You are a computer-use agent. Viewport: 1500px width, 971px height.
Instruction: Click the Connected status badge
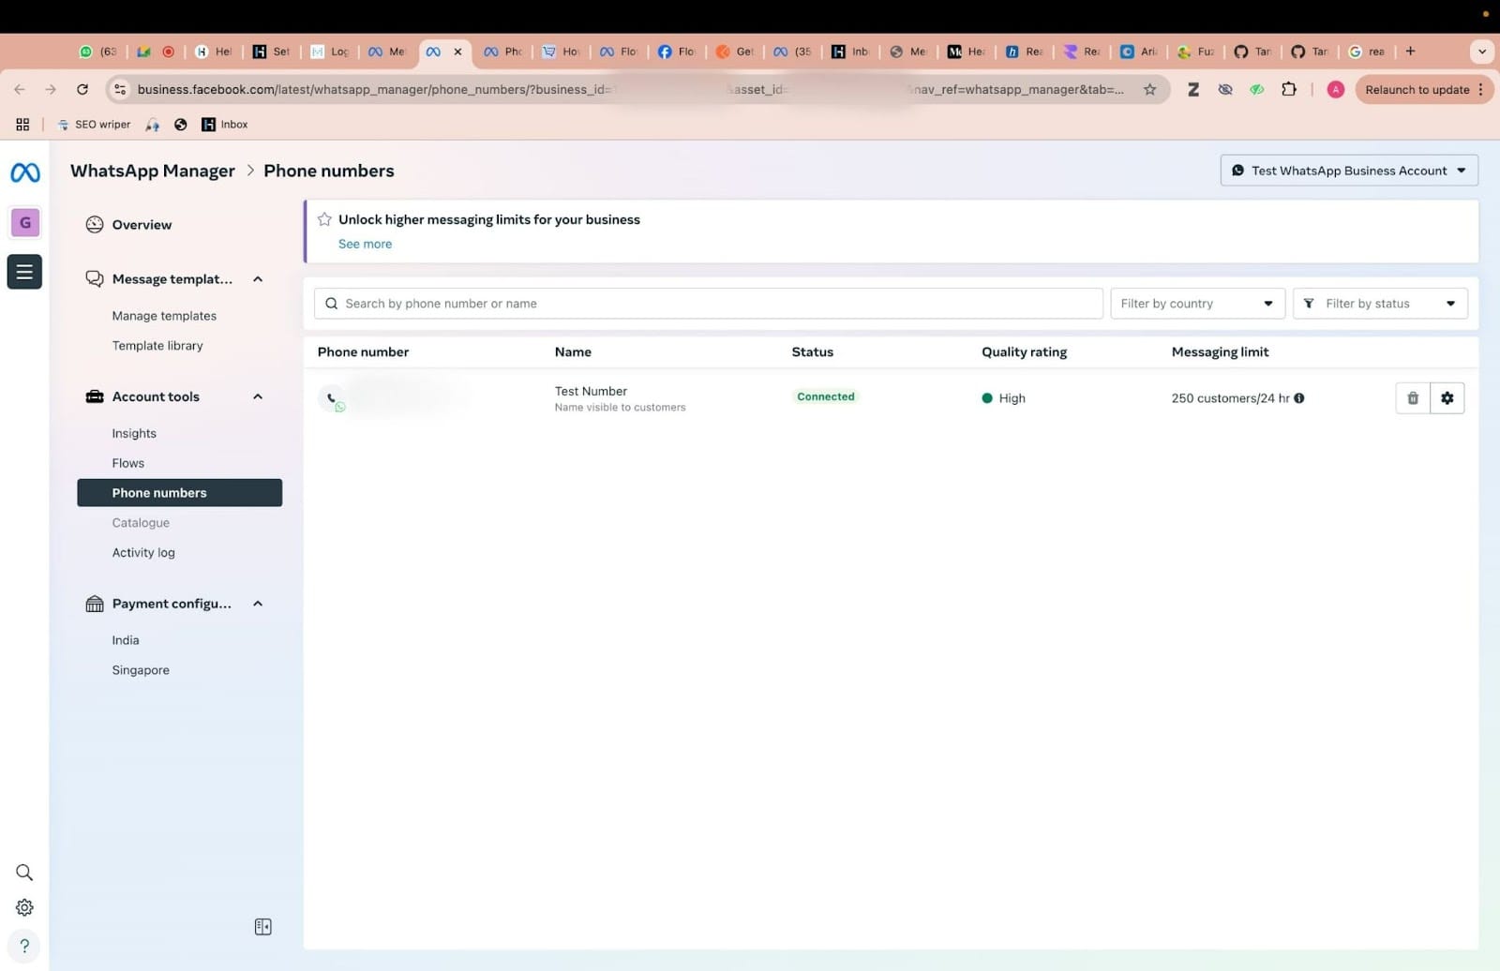pyautogui.click(x=826, y=397)
